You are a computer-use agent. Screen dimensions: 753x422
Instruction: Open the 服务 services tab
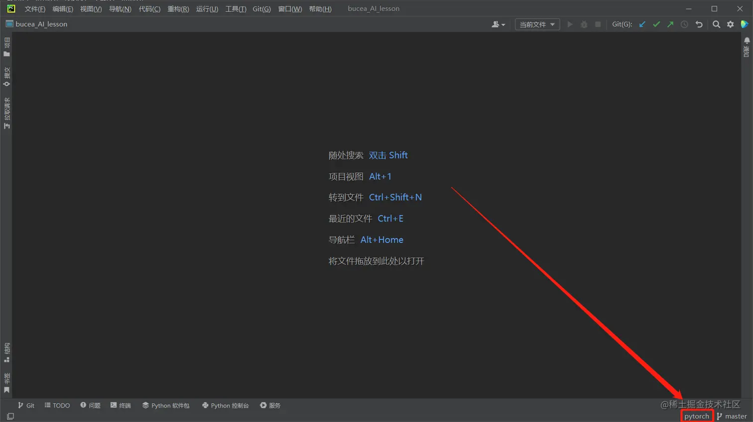(x=270, y=406)
